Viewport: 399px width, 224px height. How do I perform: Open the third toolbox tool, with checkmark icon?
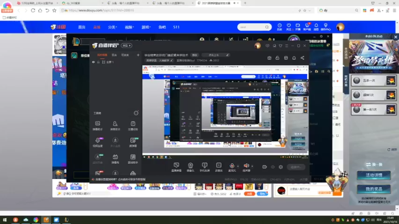pos(133,126)
